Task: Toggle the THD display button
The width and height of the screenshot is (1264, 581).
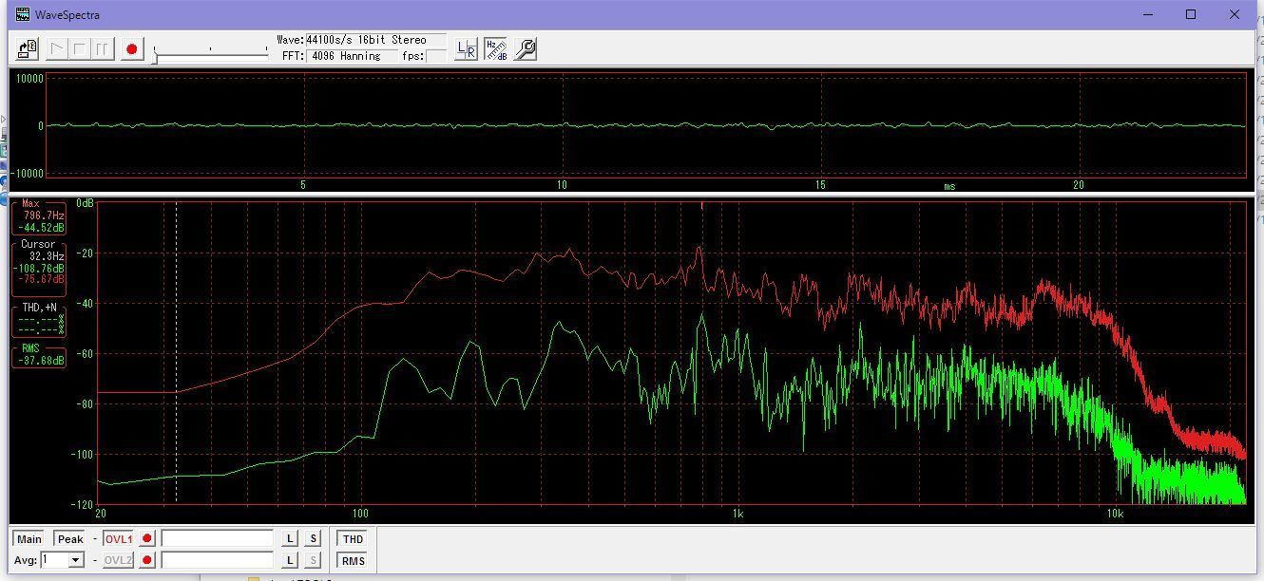Action: click(x=353, y=539)
